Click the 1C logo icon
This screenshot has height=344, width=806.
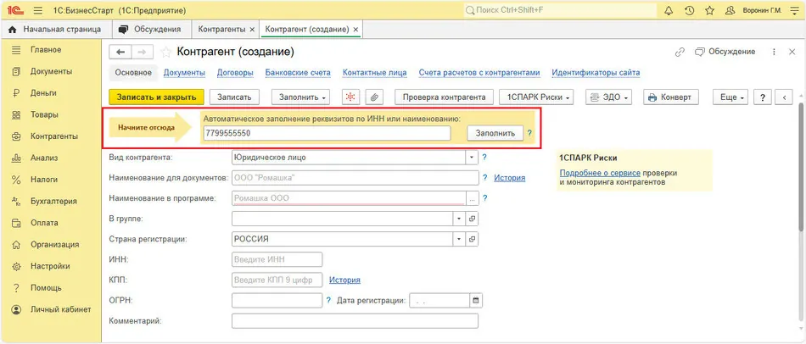16,10
